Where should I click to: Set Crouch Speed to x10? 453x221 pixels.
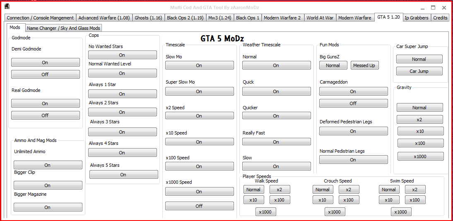click(323, 199)
